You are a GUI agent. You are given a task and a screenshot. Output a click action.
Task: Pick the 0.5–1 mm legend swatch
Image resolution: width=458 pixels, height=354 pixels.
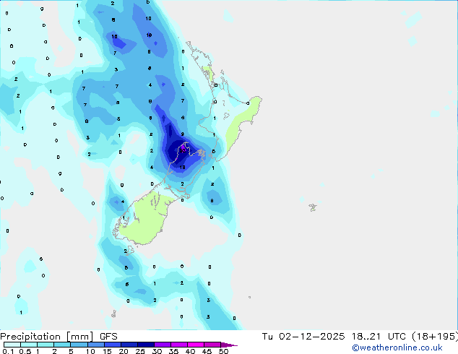click(29, 345)
